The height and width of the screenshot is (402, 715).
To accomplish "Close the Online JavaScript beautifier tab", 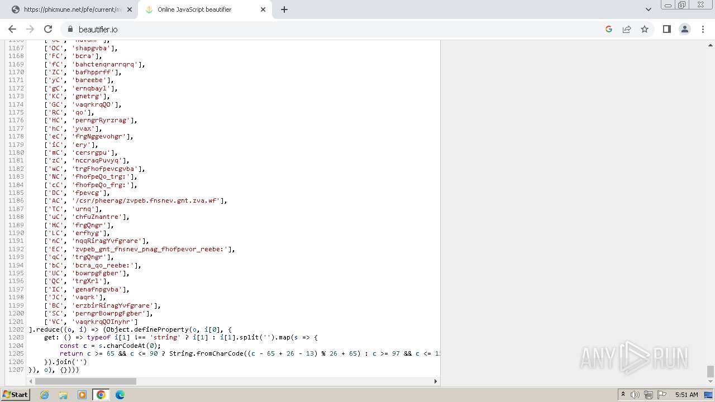I will [x=264, y=9].
